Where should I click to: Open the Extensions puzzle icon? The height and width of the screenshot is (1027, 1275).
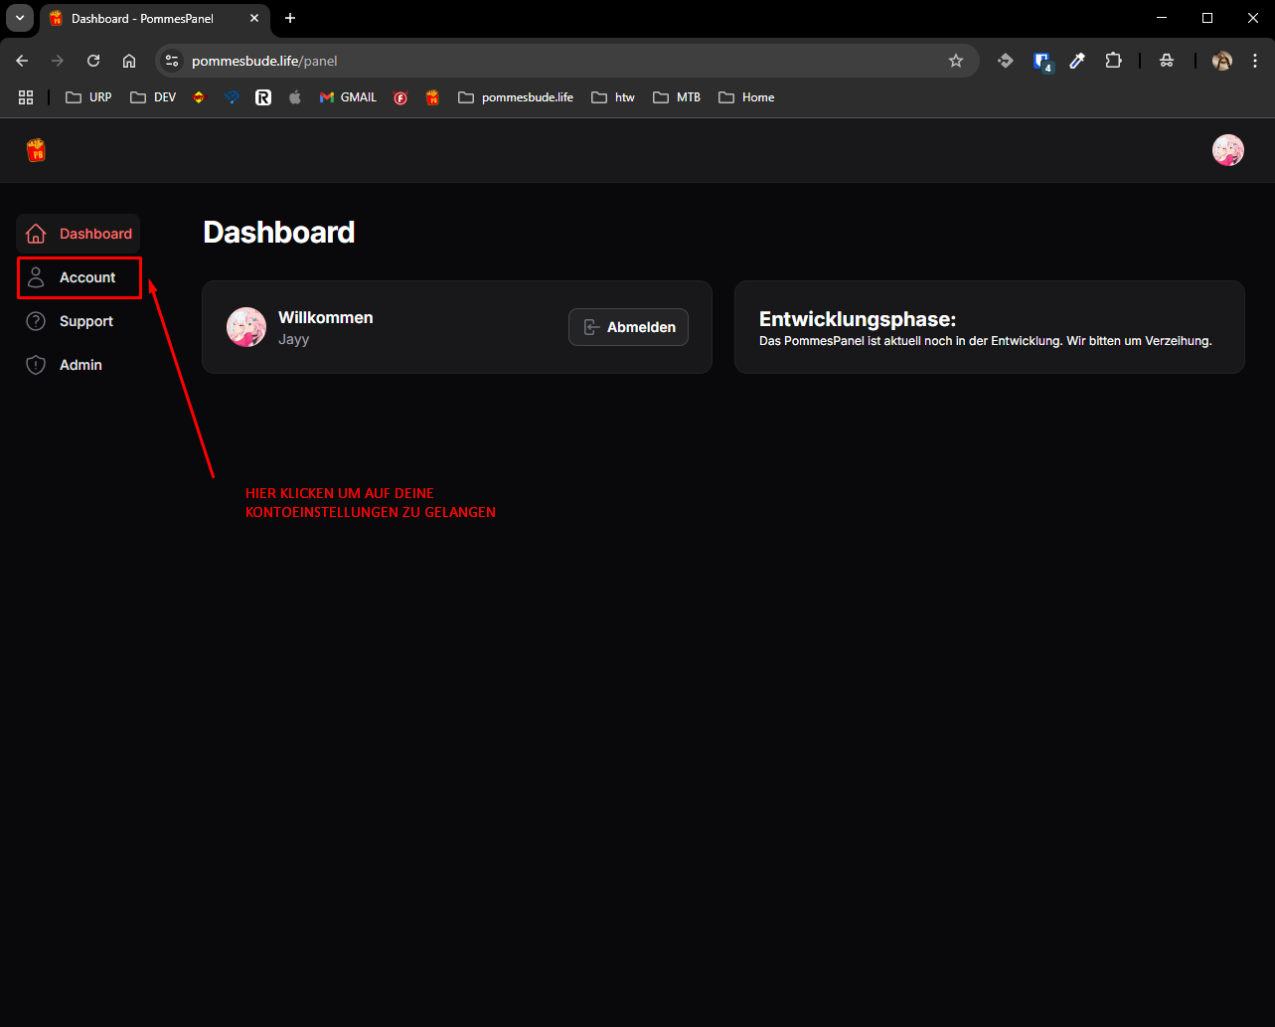click(x=1113, y=61)
